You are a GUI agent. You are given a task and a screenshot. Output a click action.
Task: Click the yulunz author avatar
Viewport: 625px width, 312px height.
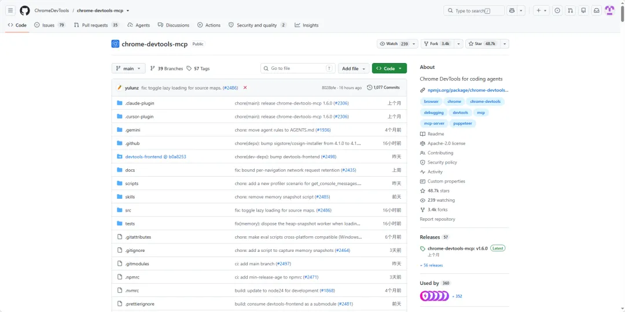click(x=119, y=88)
